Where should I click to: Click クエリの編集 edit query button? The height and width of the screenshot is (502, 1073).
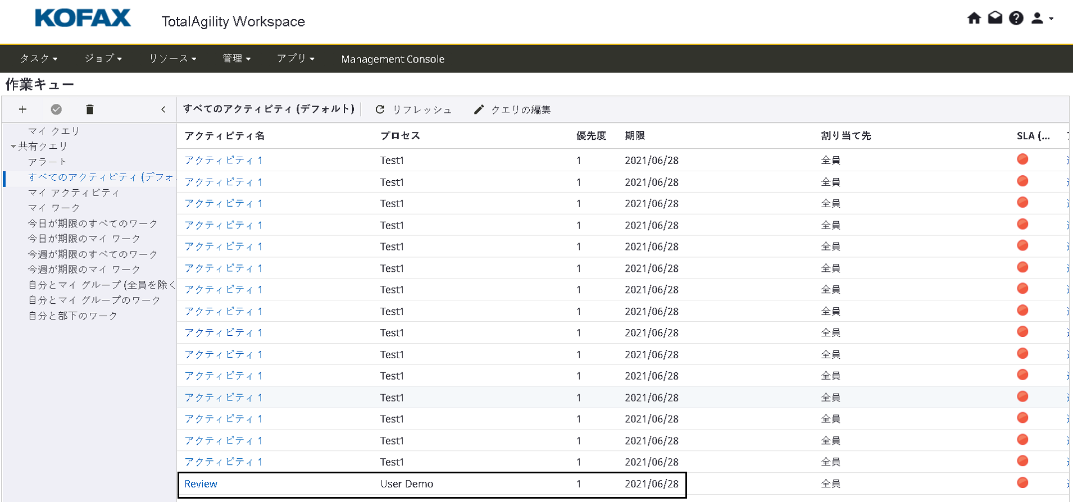(x=512, y=109)
